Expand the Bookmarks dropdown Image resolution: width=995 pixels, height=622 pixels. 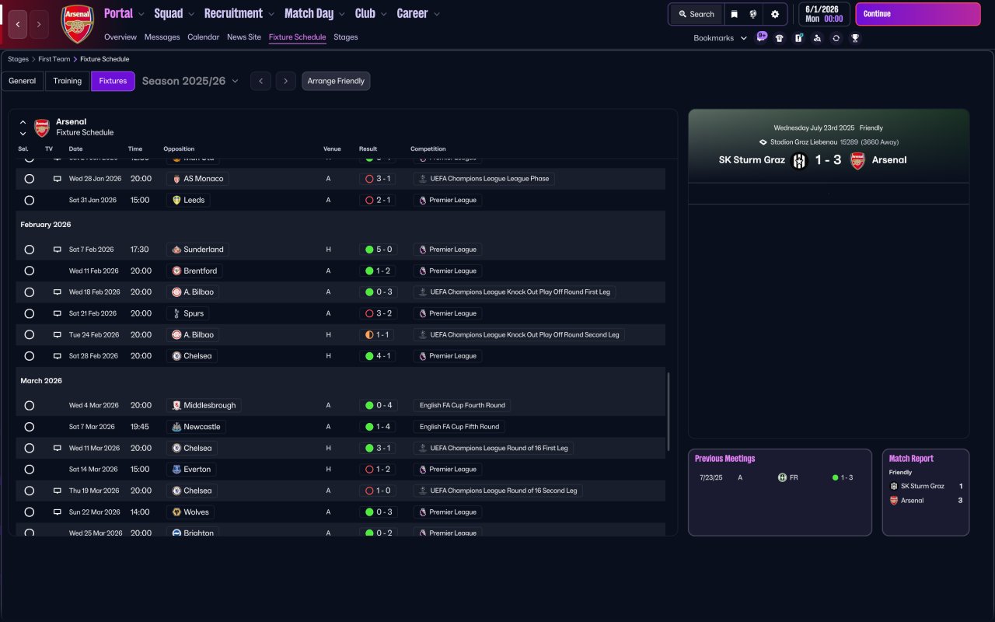(720, 38)
